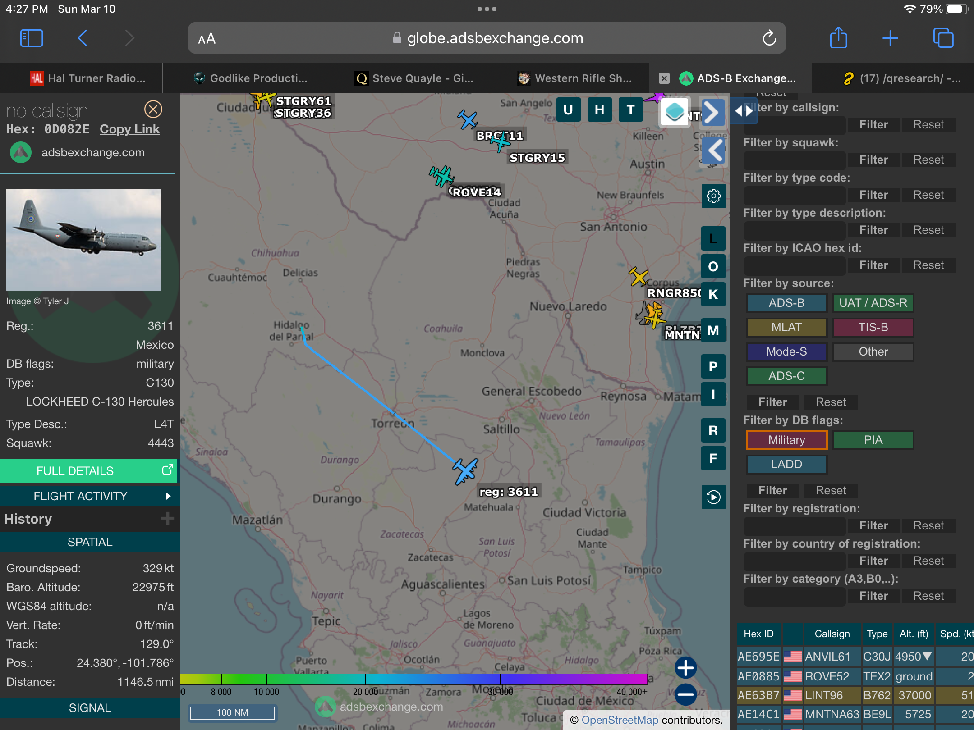974x730 pixels.
Task: Switch to Hal Turner Radio tab
Action: click(x=81, y=78)
